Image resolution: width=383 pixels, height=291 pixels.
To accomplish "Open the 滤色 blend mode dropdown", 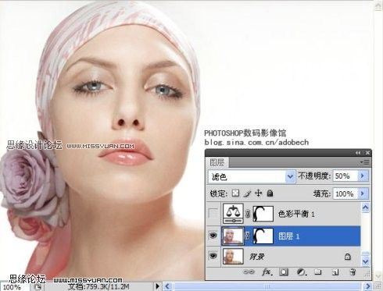I will (290, 177).
